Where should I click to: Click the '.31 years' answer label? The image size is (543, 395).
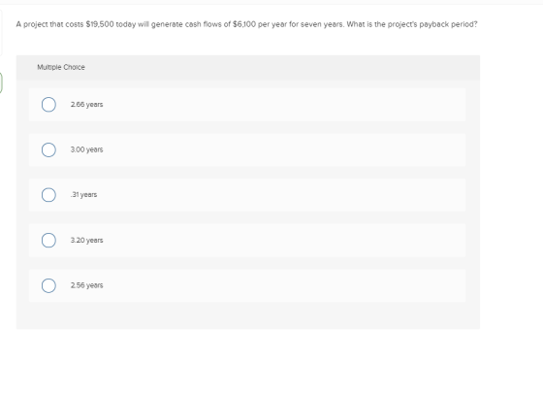pos(83,194)
